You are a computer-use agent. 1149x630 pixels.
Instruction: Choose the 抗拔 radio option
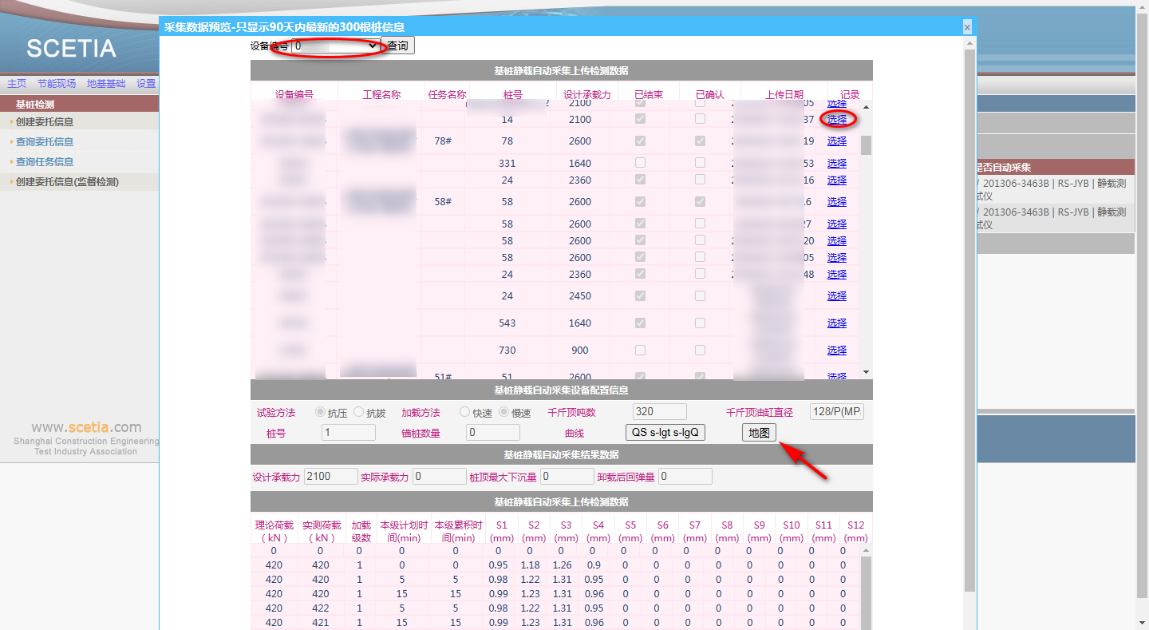359,412
